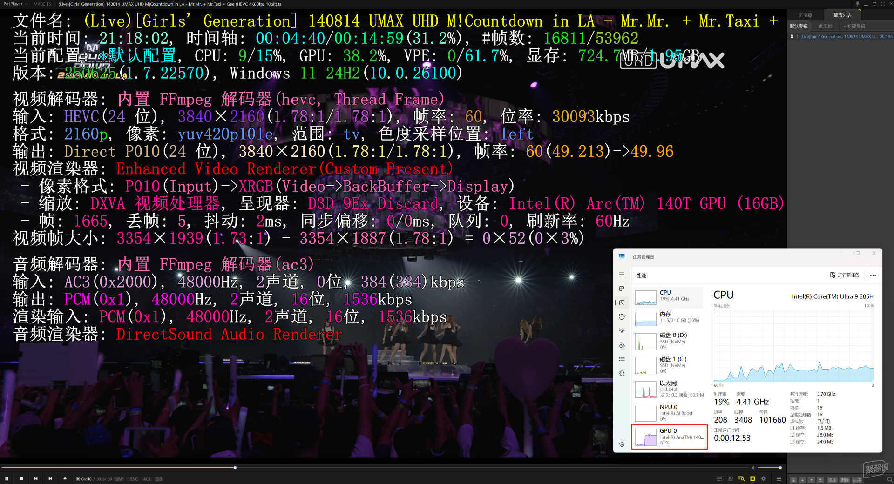Select 磁盘 0 (D:) performance item
This screenshot has width=894, height=484.
click(669, 341)
